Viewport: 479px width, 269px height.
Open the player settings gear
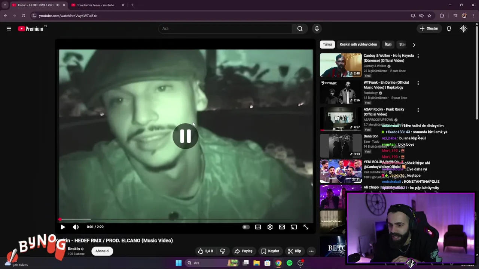click(270, 227)
